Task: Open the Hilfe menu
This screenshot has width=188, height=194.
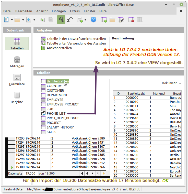Action: [x=103, y=11]
